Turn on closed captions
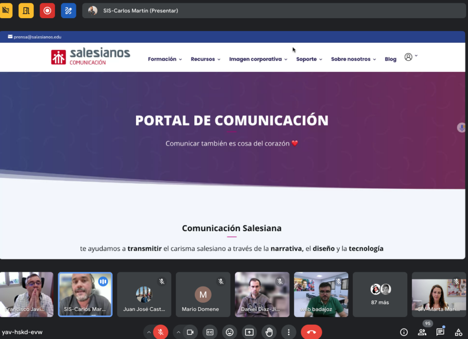The width and height of the screenshot is (468, 339). 210,332
